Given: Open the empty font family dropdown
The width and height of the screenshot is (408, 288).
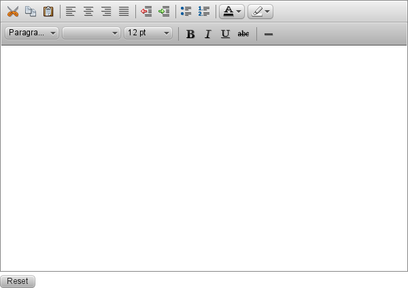Looking at the screenshot, I should click(91, 33).
